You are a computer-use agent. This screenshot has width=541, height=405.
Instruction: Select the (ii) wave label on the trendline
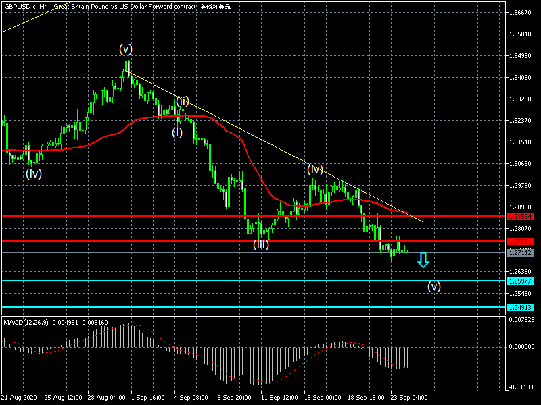click(x=183, y=101)
